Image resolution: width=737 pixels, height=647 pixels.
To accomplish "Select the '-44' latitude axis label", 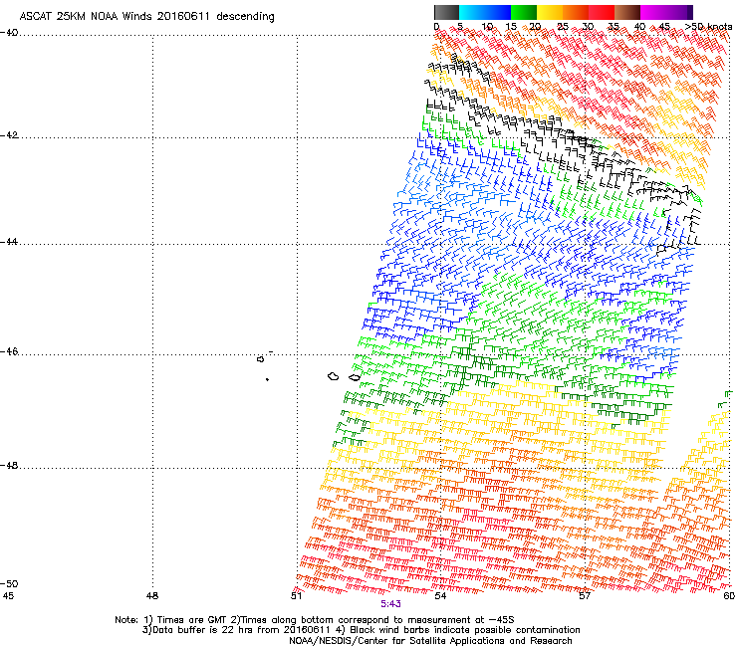I will (x=9, y=242).
